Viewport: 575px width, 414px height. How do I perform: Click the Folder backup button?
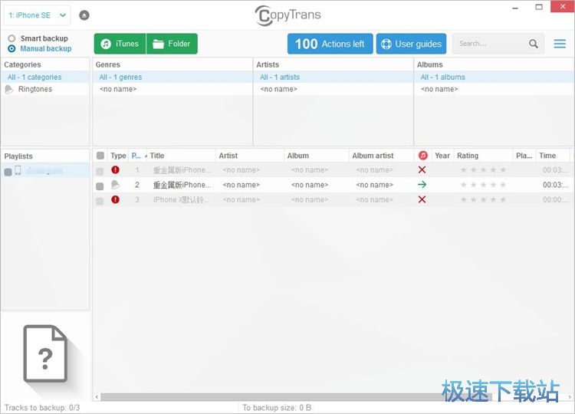click(x=172, y=44)
